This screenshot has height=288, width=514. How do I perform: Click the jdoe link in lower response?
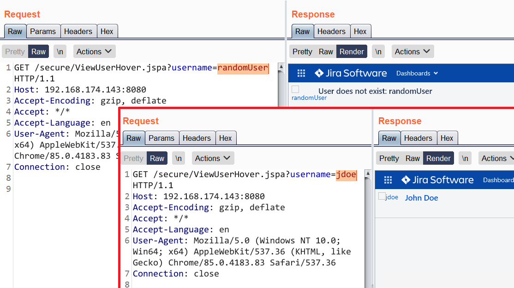point(392,197)
